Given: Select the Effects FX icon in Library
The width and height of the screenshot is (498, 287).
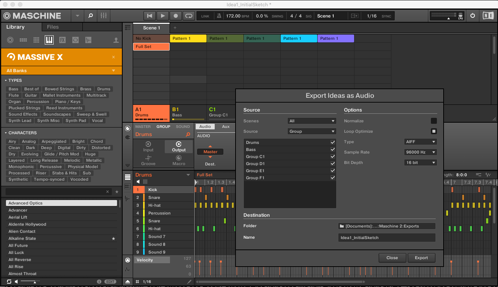Looking at the screenshot, I should click(x=62, y=40).
